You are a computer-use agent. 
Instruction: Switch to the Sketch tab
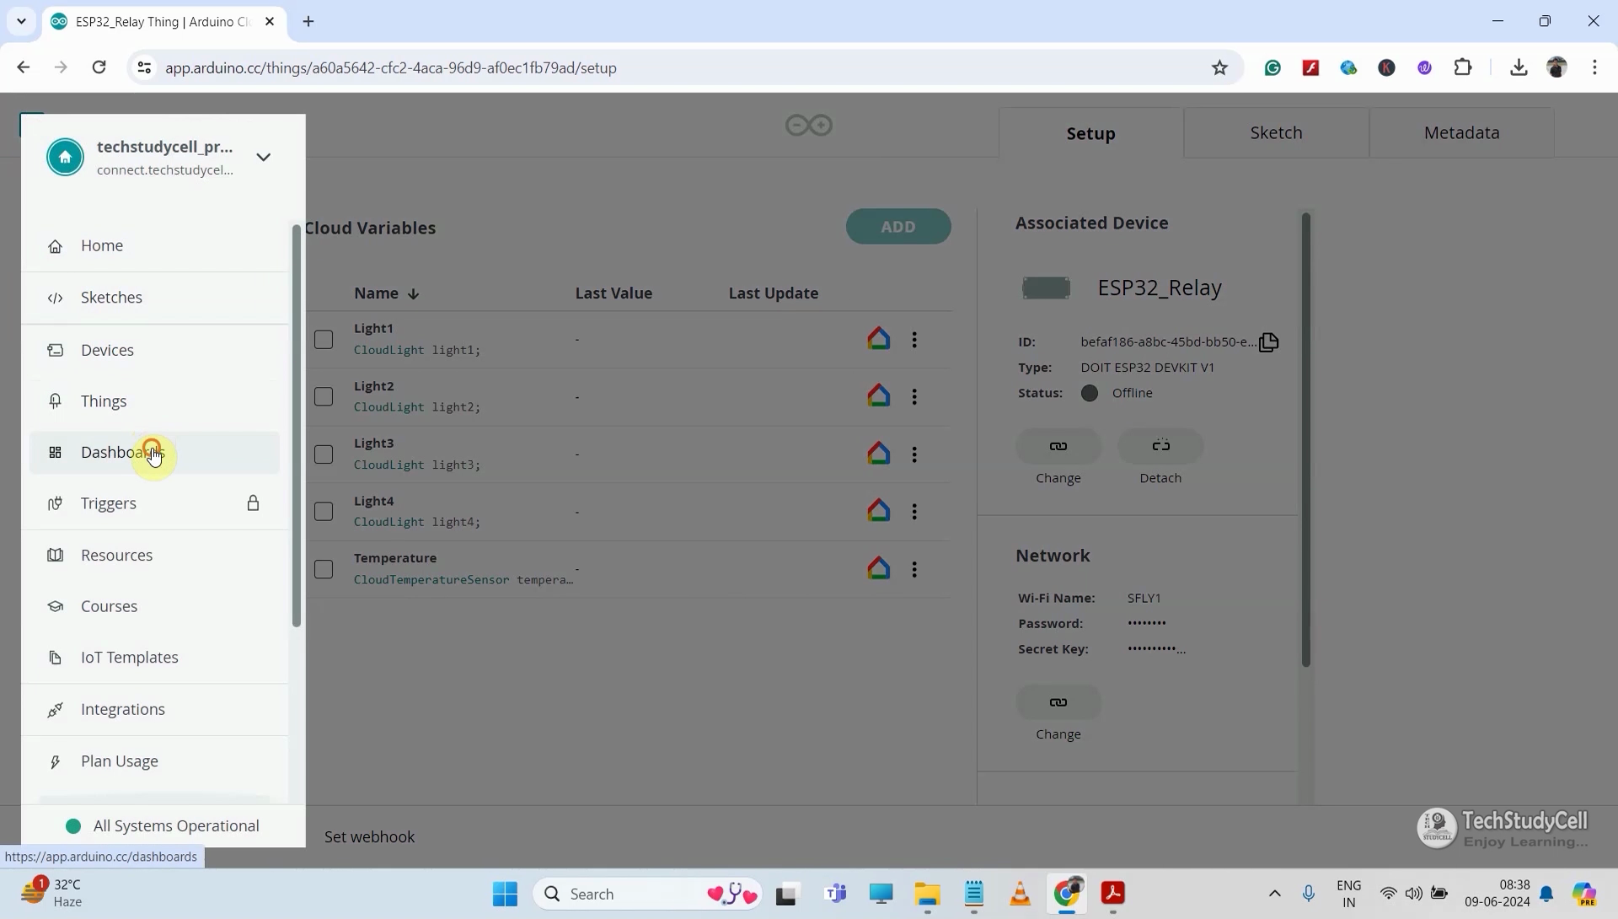[x=1276, y=132]
